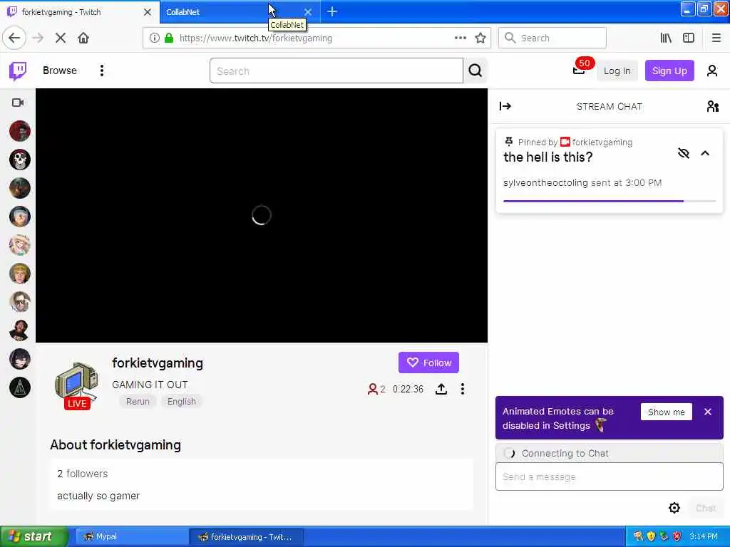Click the pinned message progress bar
This screenshot has width=730, height=547.
point(609,201)
